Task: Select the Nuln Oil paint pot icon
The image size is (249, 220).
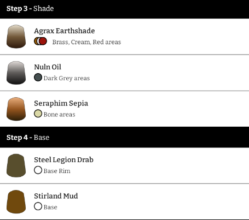Action: coord(16,73)
